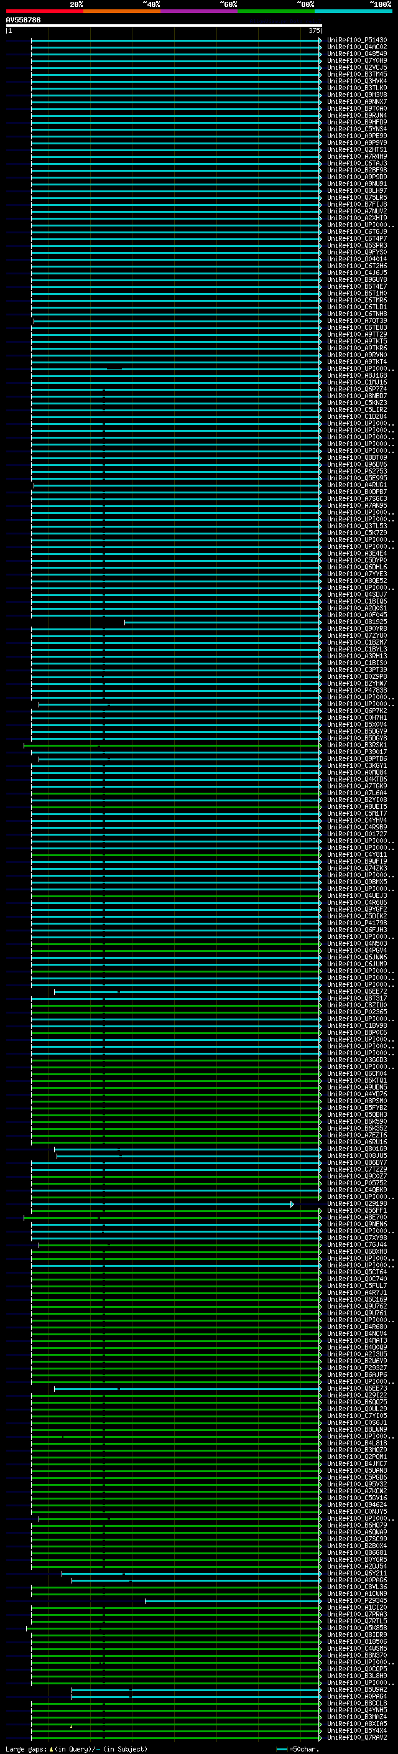Click the query end position 375 label
This screenshot has height=1754, width=398.
tap(314, 30)
